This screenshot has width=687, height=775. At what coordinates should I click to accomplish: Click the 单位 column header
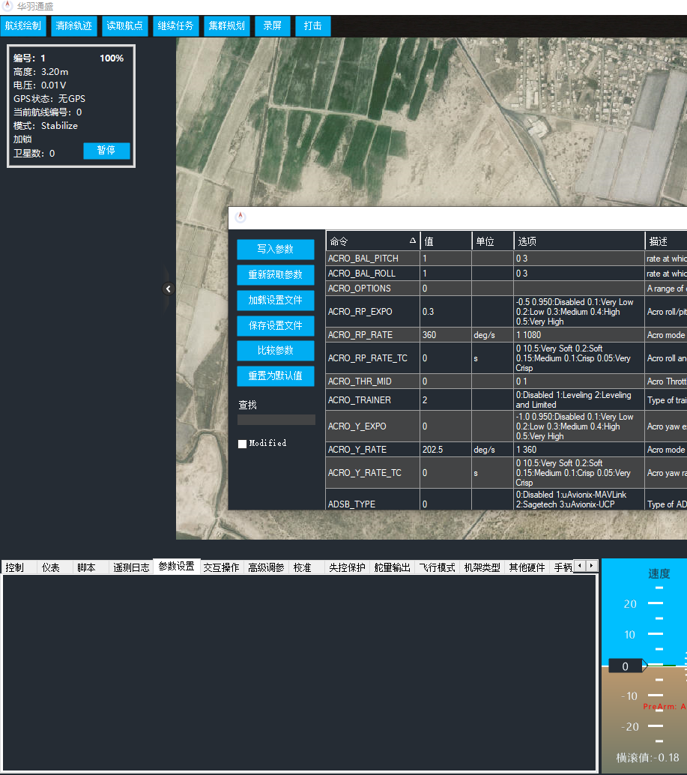(x=493, y=241)
